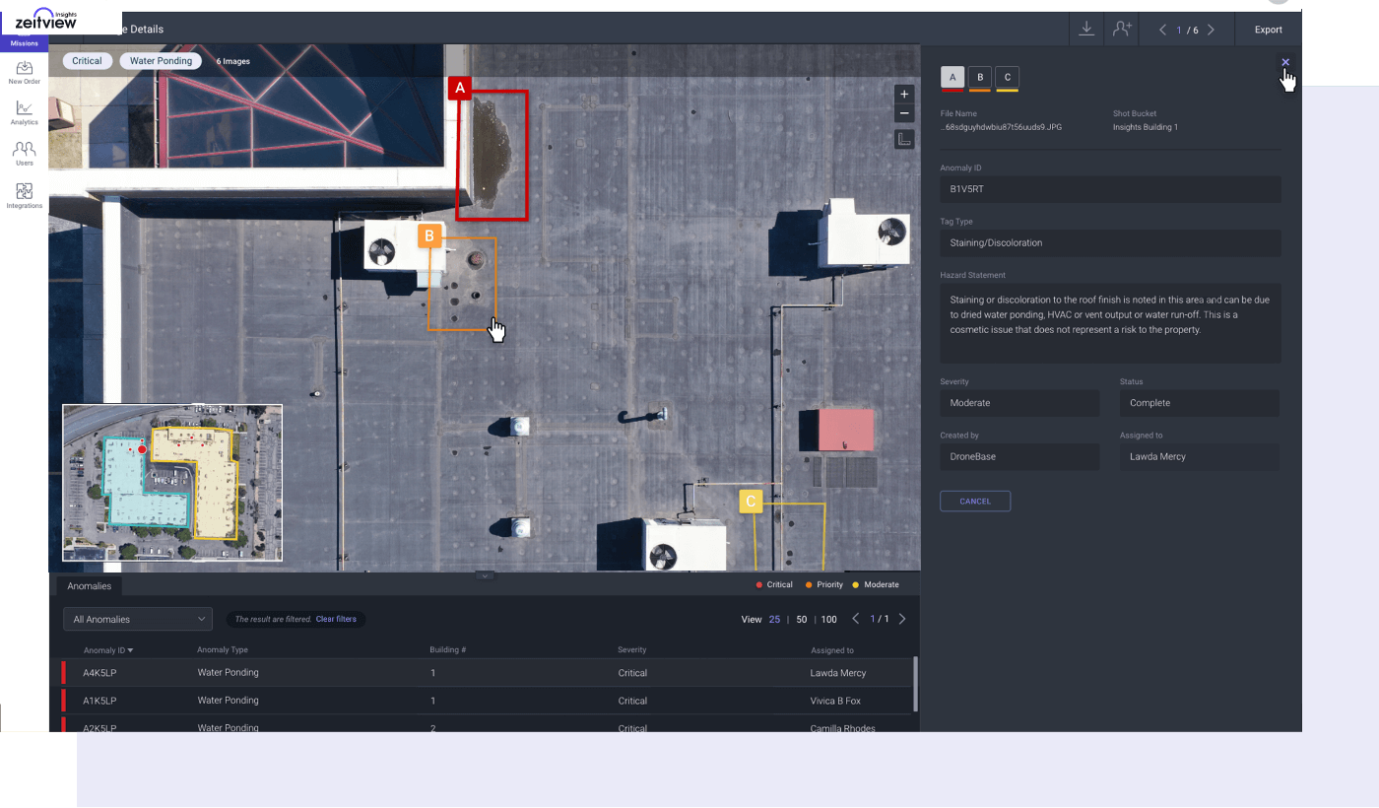This screenshot has width=1379, height=808.
Task: Open the Users section icon
Action: pos(24,153)
